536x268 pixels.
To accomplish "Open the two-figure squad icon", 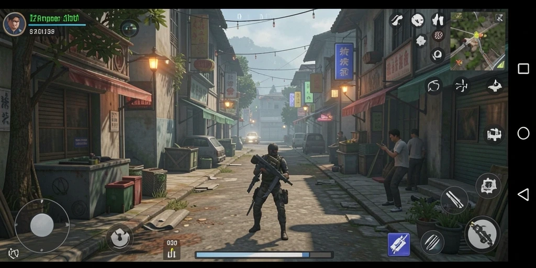I will [x=438, y=20].
